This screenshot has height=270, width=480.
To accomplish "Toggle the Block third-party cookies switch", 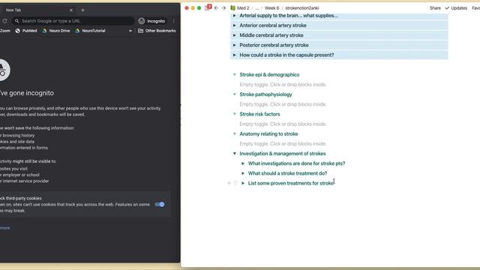I will (160, 204).
